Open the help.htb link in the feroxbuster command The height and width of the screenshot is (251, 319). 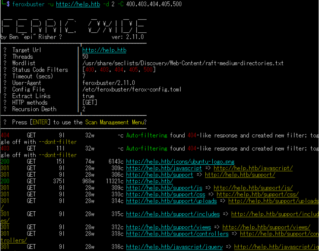tap(78, 4)
